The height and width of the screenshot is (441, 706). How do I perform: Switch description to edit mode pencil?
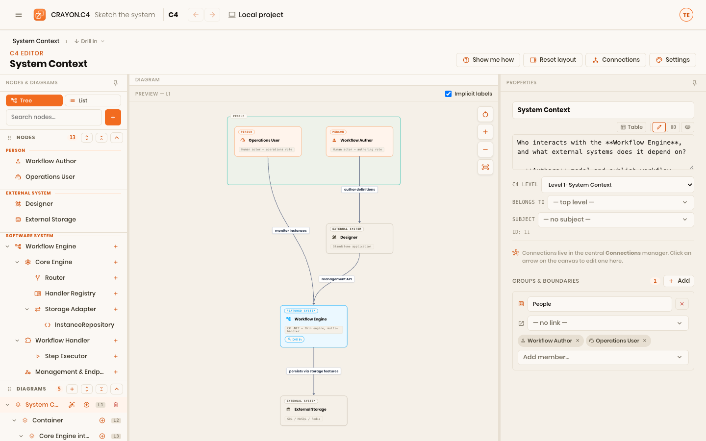659,127
